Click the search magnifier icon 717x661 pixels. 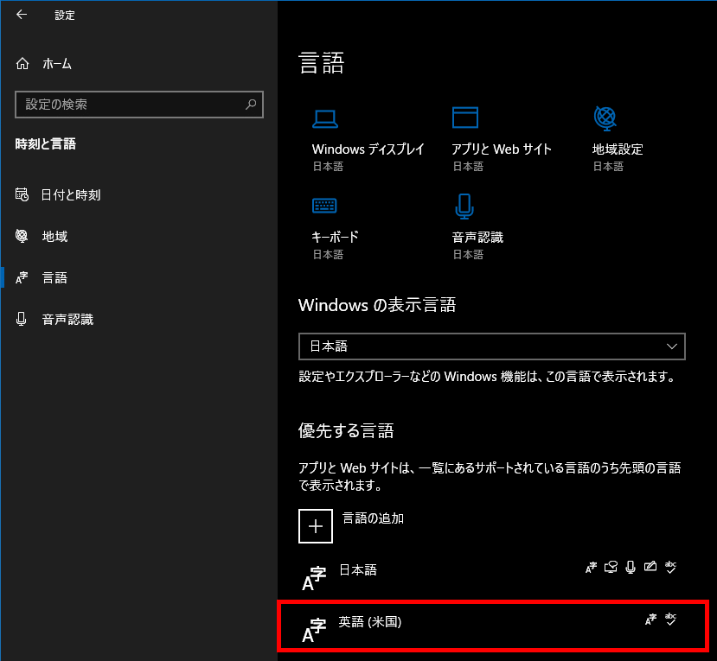pyautogui.click(x=251, y=105)
